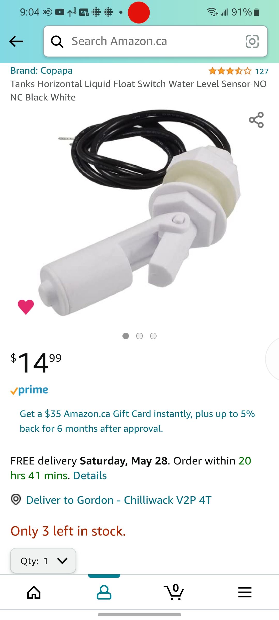Select the second image page dot
279x620 pixels.
pos(139,336)
